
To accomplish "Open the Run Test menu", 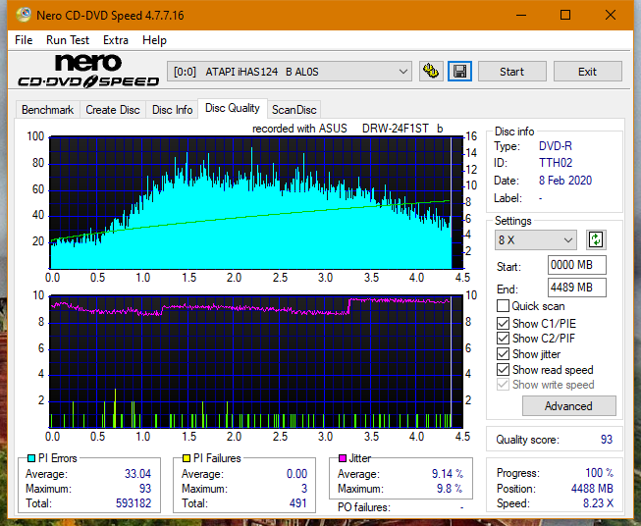I will tap(68, 40).
